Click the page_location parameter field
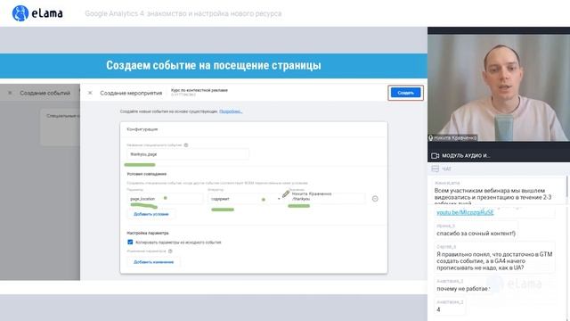The height and width of the screenshot is (321, 570). coord(165,199)
